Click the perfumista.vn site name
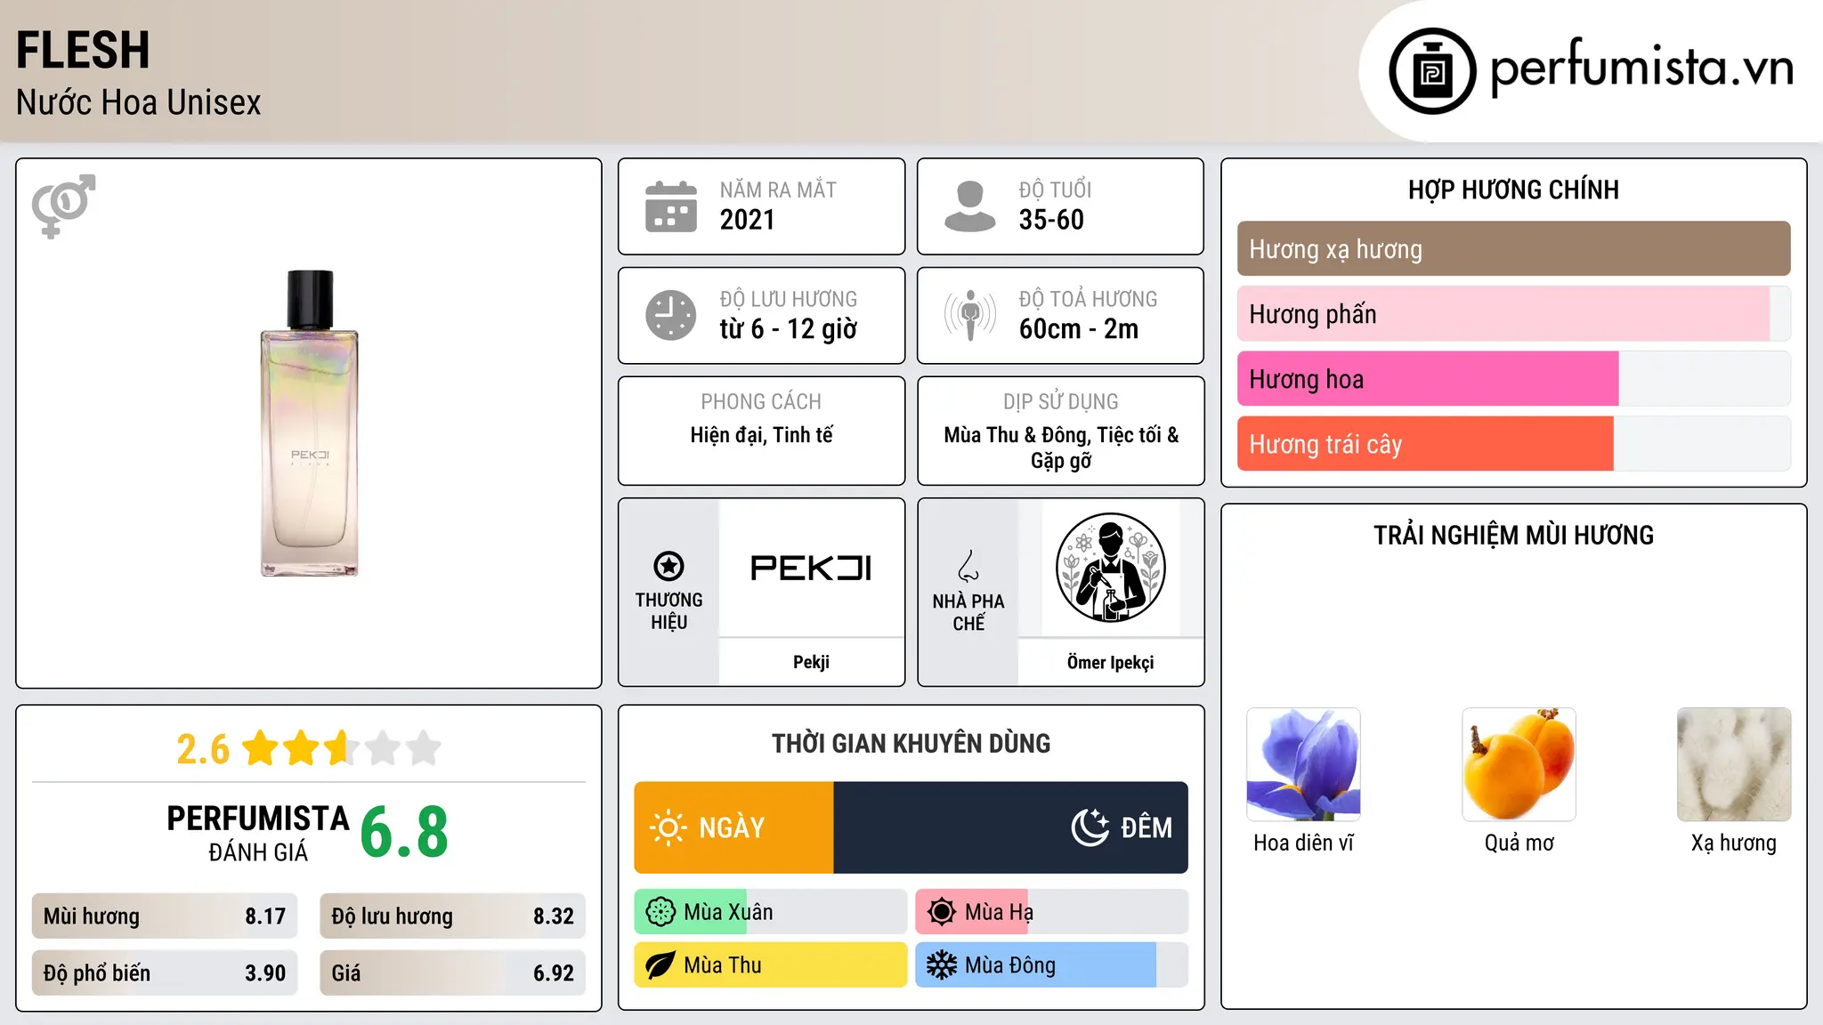Screen dimensions: 1823x1025 [x=1641, y=67]
